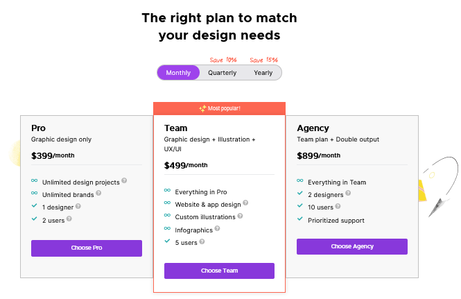
Task: Open tooltip icon next to 1 designer
Action: [78, 206]
